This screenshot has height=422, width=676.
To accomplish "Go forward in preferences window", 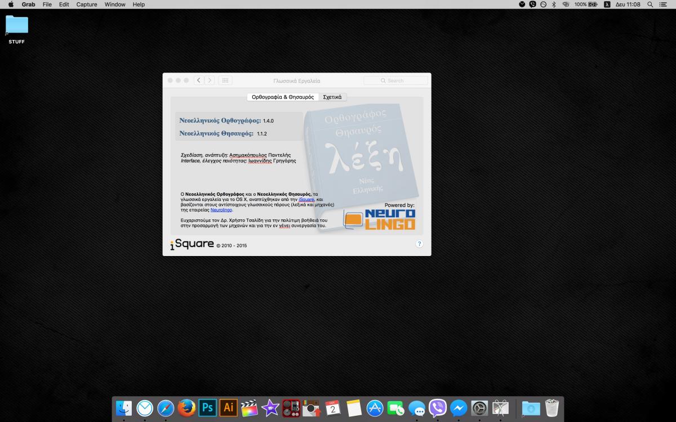I will [x=210, y=80].
